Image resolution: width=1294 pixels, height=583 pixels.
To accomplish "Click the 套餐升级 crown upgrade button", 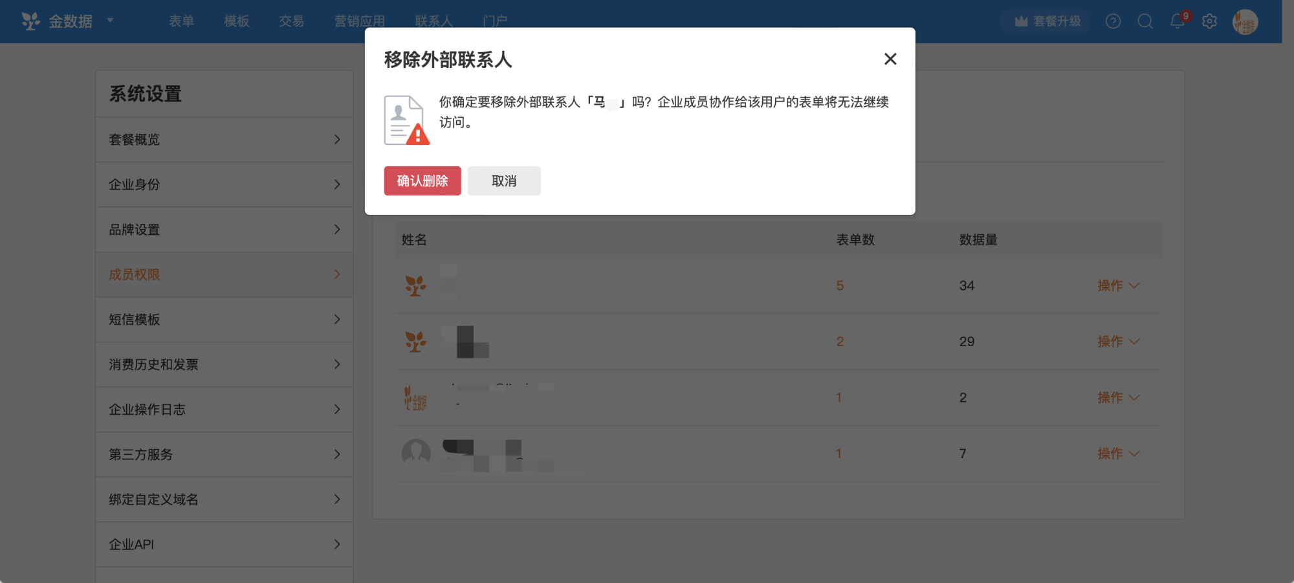I will click(1047, 21).
